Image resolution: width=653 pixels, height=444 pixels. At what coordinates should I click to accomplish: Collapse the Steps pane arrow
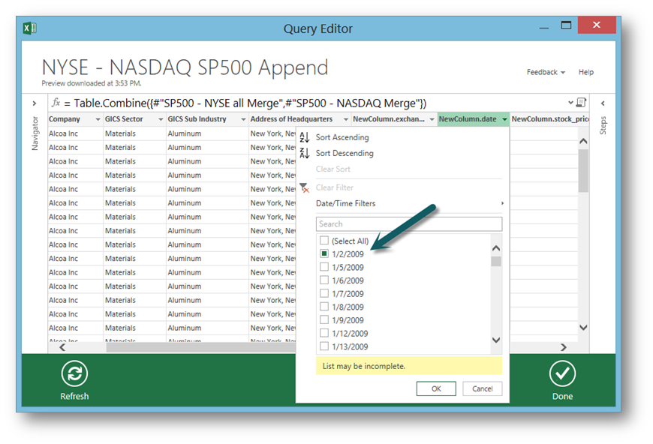(603, 103)
